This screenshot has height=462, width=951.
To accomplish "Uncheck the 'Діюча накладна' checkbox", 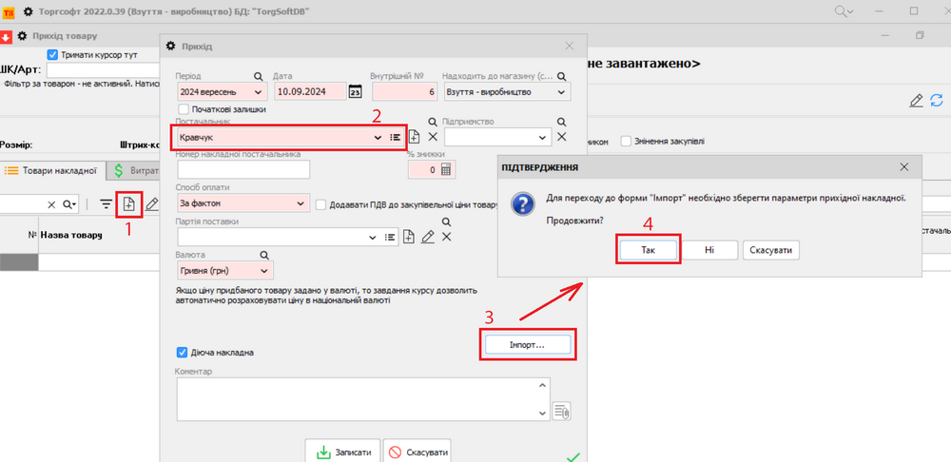I will coord(184,352).
